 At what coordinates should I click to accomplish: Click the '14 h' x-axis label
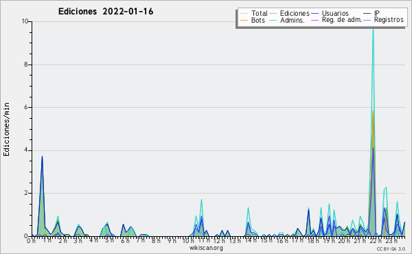pos(250,240)
